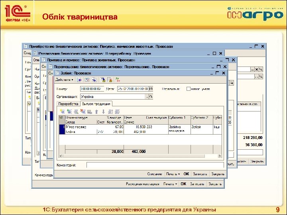Show Дт/Кт postings via toolbar icon

(118, 80)
